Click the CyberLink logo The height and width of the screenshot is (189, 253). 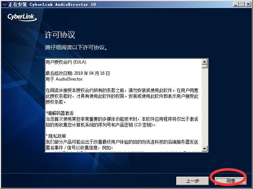pos(22,17)
